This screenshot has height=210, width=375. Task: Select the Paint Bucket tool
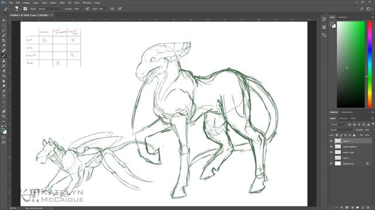click(4, 76)
